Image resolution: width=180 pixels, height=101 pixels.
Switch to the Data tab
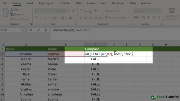pos(79,3)
